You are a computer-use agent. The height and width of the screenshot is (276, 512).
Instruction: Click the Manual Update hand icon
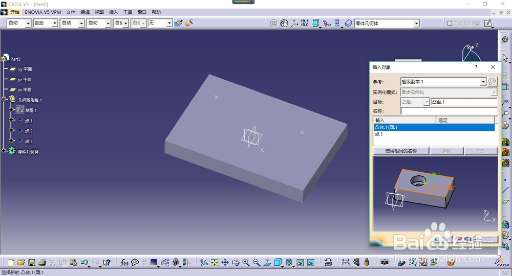pos(284,23)
